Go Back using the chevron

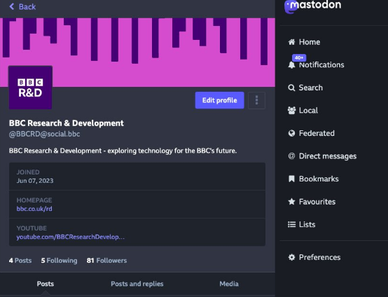tap(12, 6)
